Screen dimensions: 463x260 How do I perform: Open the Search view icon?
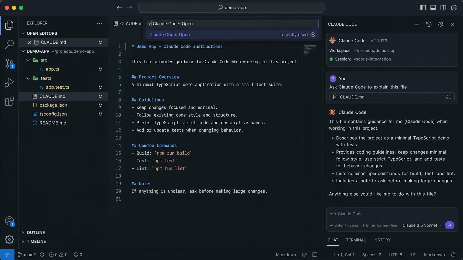[x=9, y=44]
